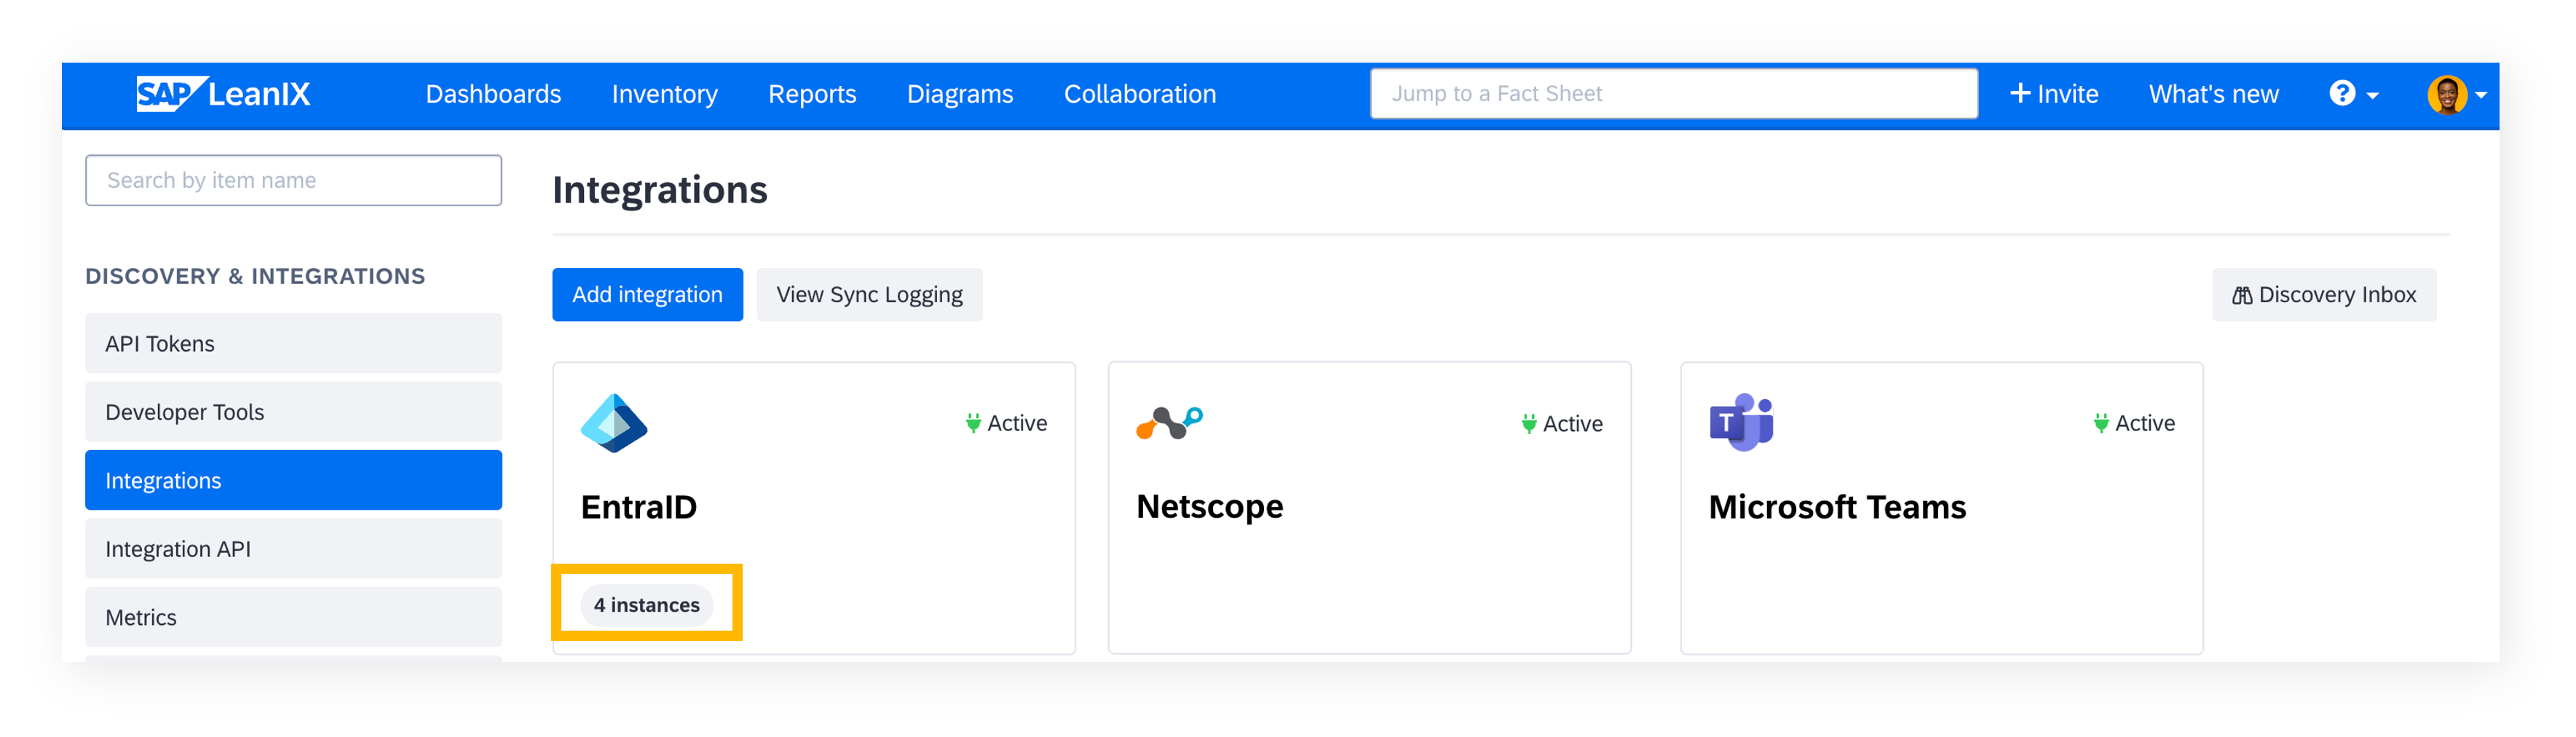
Task: Open the help question mark icon
Action: point(2341,94)
